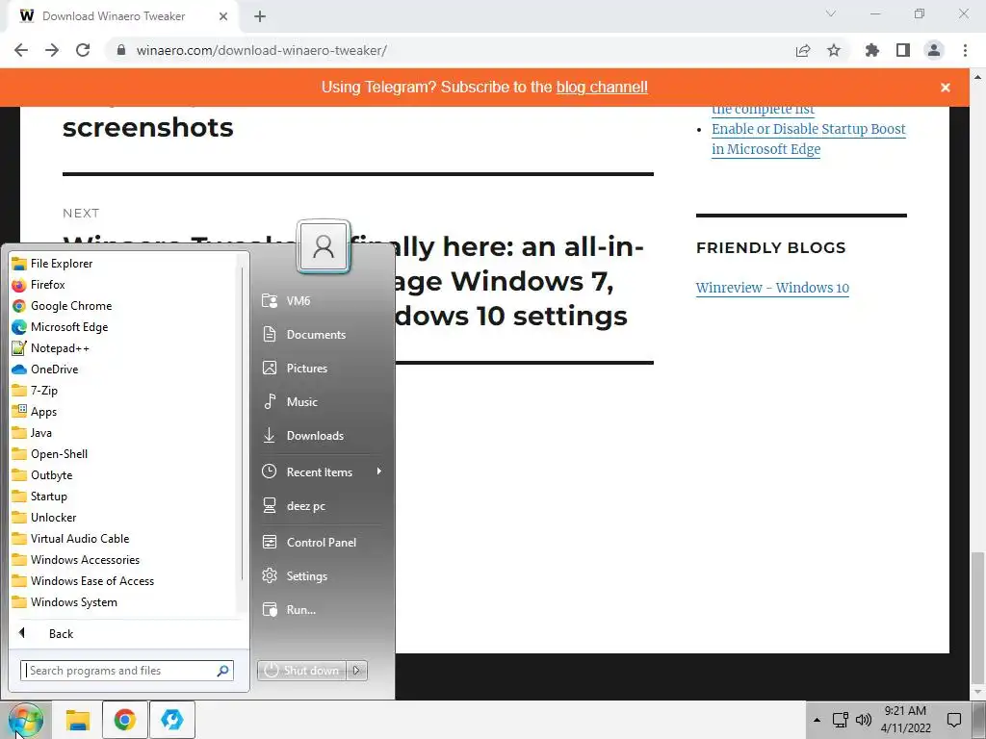The image size is (986, 739).
Task: Open Winreview - Windows 10 link
Action: point(772,288)
